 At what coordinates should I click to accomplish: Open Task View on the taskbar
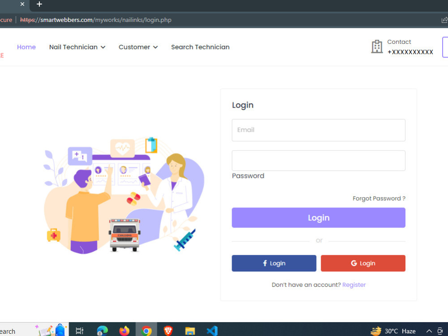79,331
